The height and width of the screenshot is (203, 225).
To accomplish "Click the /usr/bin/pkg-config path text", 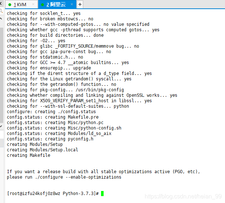I will click(x=100, y=90).
